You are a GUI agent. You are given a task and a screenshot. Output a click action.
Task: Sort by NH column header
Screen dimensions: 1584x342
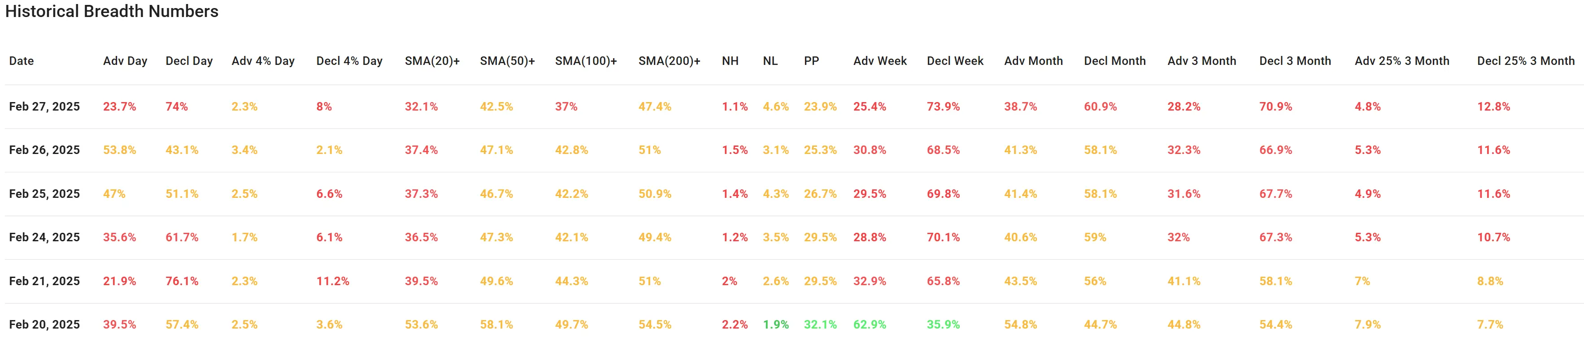click(730, 61)
